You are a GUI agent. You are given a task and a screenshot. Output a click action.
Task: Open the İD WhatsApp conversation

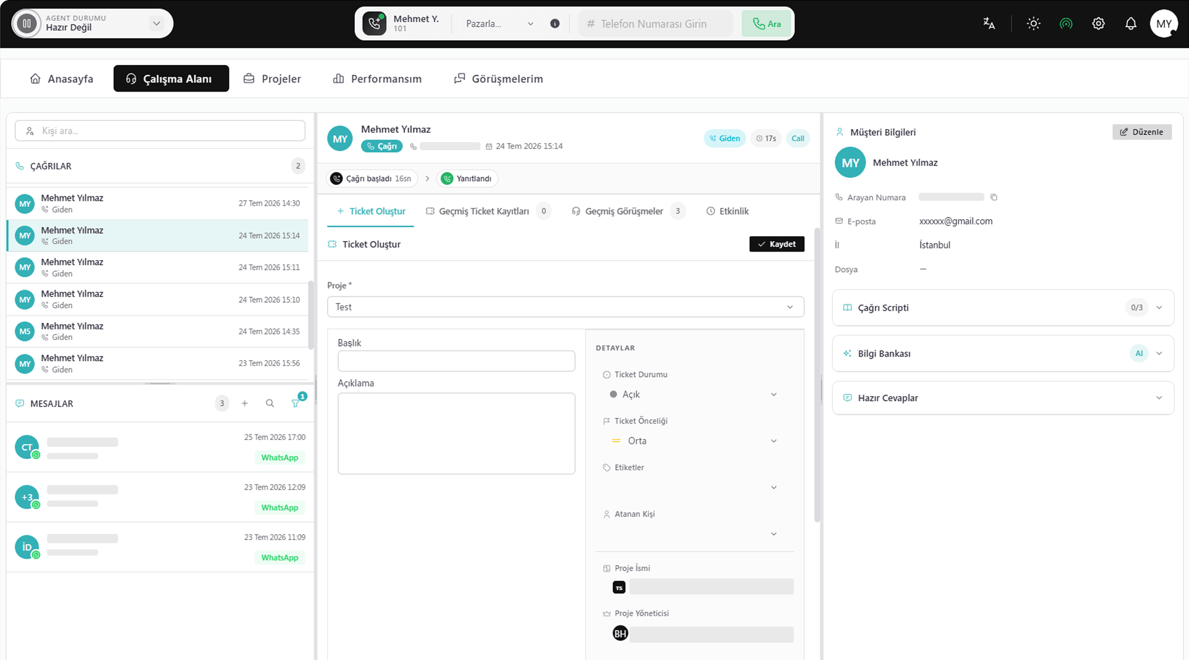click(160, 548)
